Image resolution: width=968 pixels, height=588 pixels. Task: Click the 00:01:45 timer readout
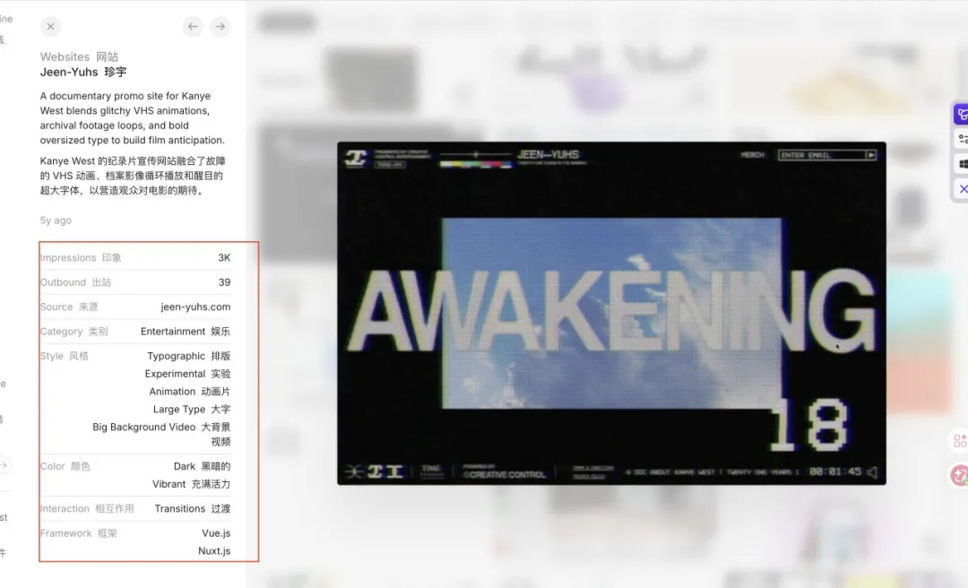[x=834, y=471]
